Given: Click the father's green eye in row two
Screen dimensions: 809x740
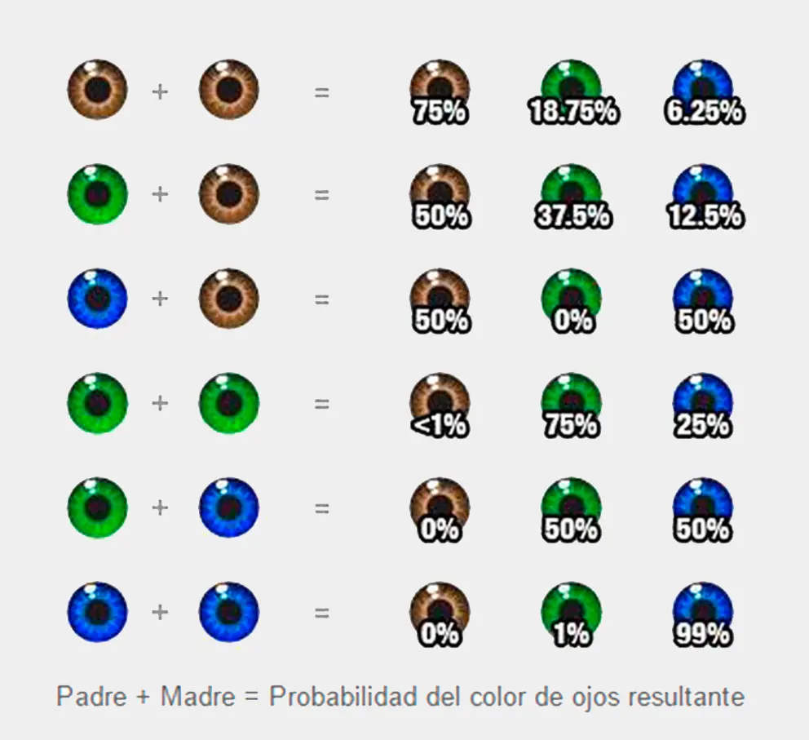Looking at the screenshot, I should tap(98, 194).
